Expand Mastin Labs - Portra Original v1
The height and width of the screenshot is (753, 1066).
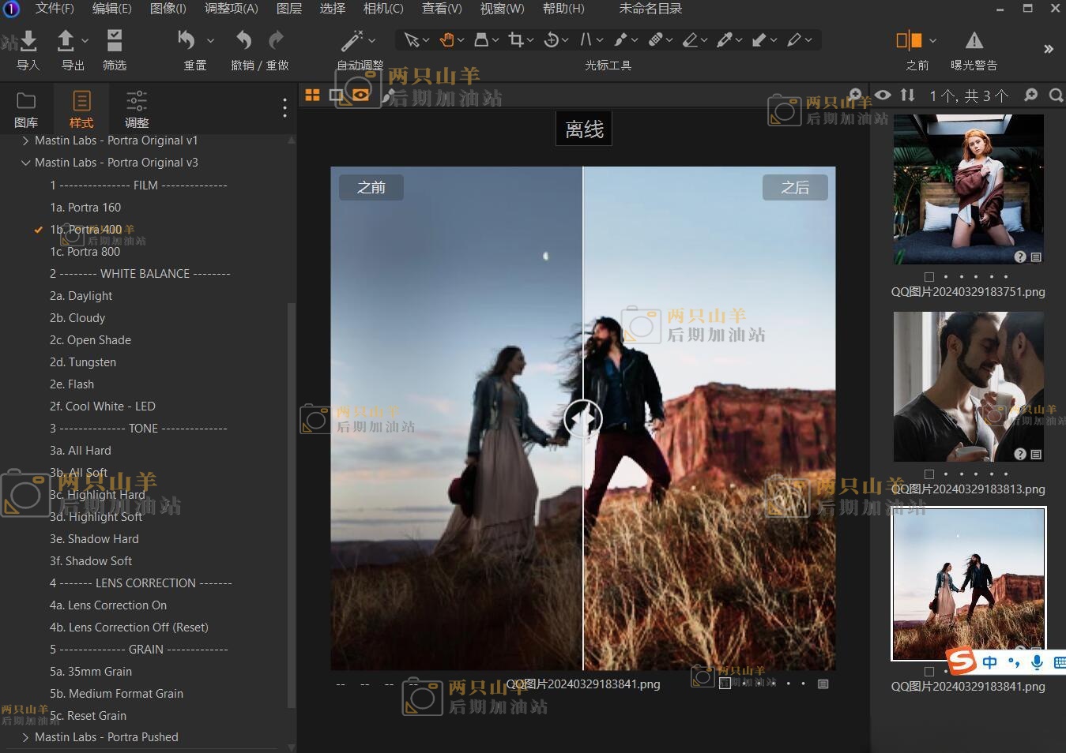click(25, 140)
